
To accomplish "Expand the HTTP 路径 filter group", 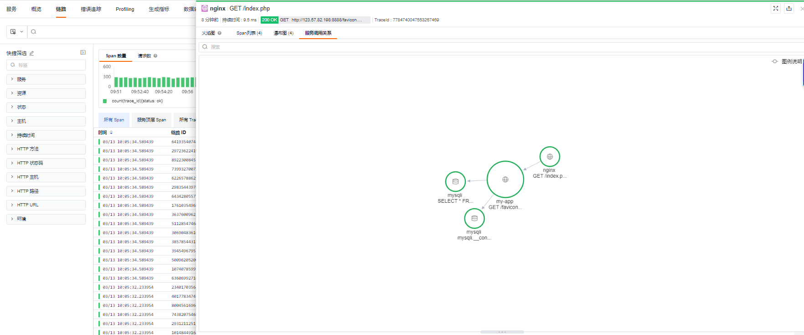I will pos(46,191).
